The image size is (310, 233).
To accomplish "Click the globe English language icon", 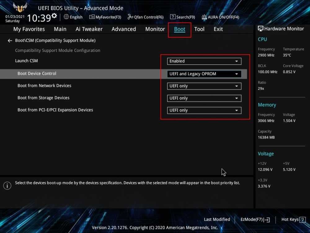I will [x=66, y=17].
